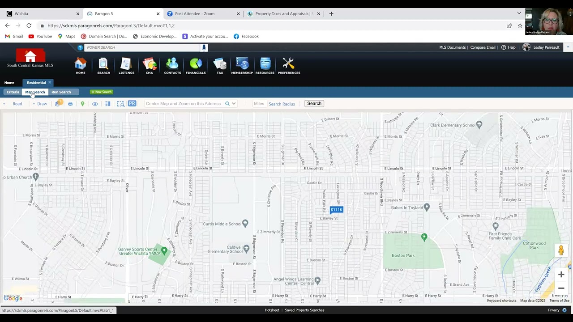Screen dimensions: 573x322
Task: Click the Curtis Middle School map marker
Action: click(x=245, y=224)
